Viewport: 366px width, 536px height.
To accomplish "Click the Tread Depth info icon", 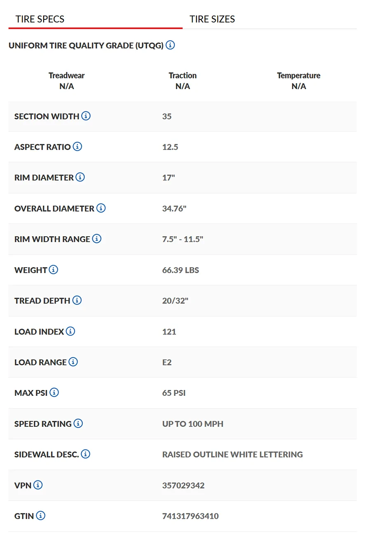I will pyautogui.click(x=77, y=300).
